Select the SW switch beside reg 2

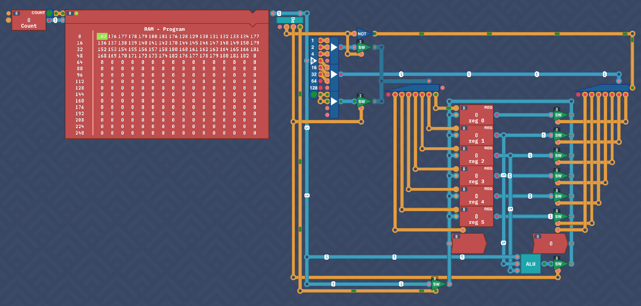pos(560,155)
